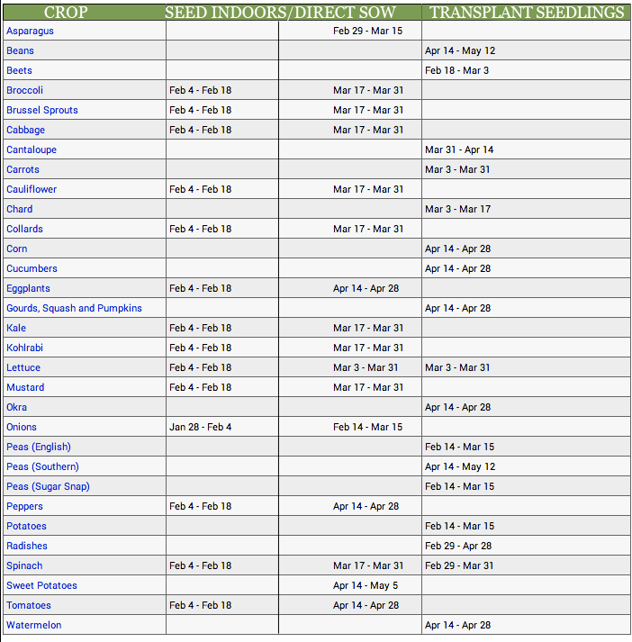The image size is (632, 642).
Task: Click the TRANSPLANT SEEDLINGS column header
Action: point(527,13)
